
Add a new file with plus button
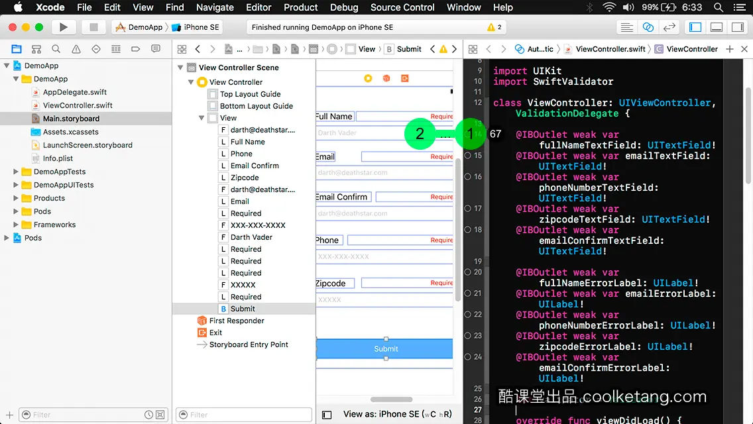pyautogui.click(x=9, y=415)
